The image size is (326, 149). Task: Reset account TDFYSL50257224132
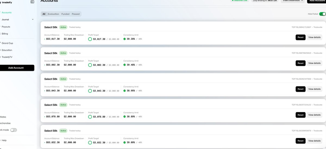pos(300,115)
